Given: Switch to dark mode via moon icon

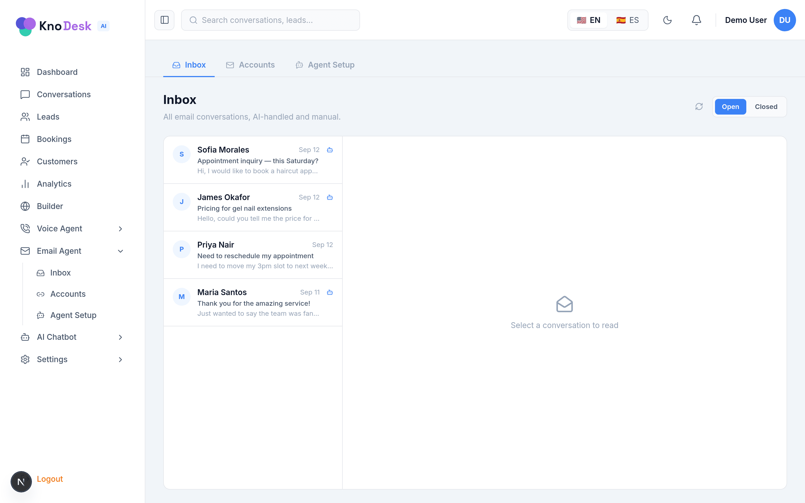Looking at the screenshot, I should coord(667,20).
